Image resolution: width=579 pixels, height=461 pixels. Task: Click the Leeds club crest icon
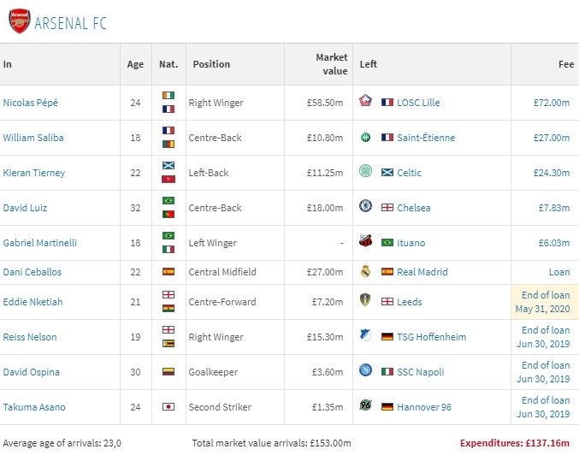point(366,302)
